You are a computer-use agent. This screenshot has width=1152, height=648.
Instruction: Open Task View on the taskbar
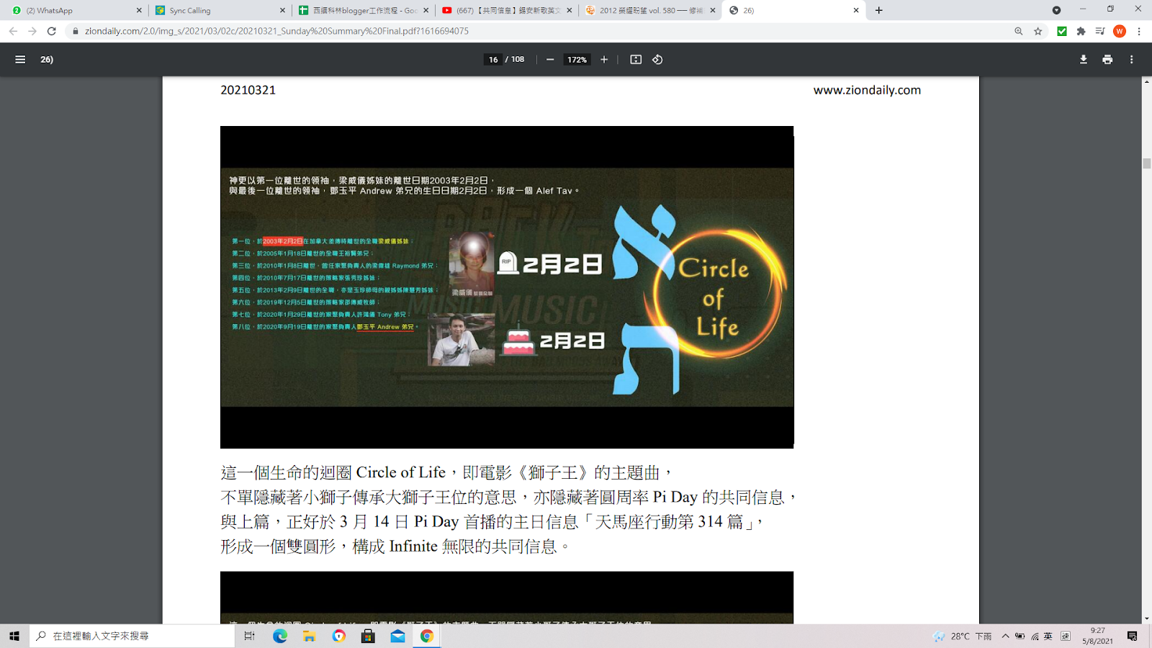(x=249, y=636)
